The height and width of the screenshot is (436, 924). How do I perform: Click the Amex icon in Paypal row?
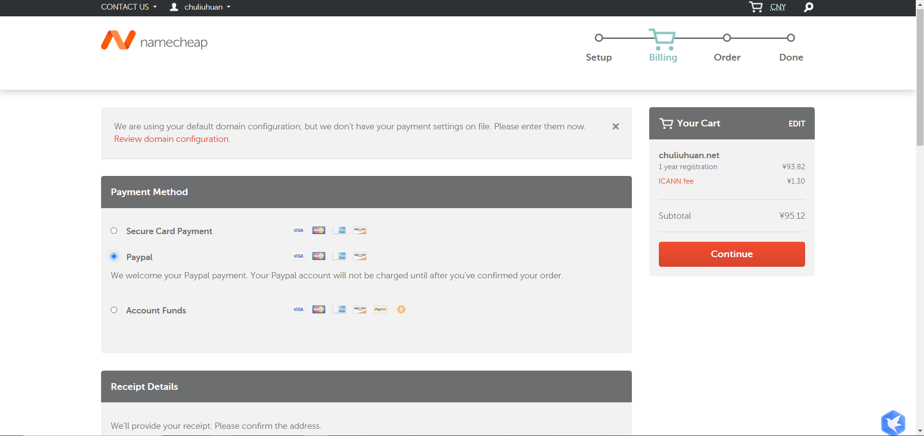click(339, 256)
